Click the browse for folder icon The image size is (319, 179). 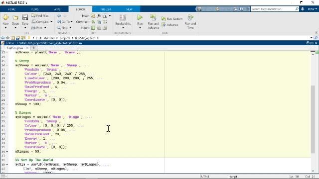pyautogui.click(x=18, y=38)
